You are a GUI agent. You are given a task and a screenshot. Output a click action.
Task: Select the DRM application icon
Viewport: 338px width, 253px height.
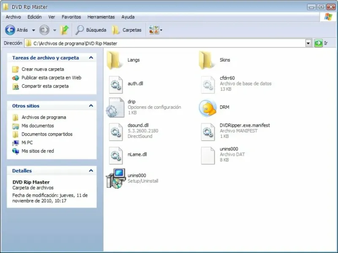207,108
